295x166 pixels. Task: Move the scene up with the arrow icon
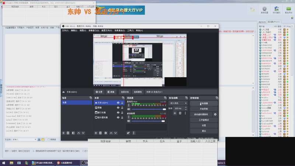79,133
